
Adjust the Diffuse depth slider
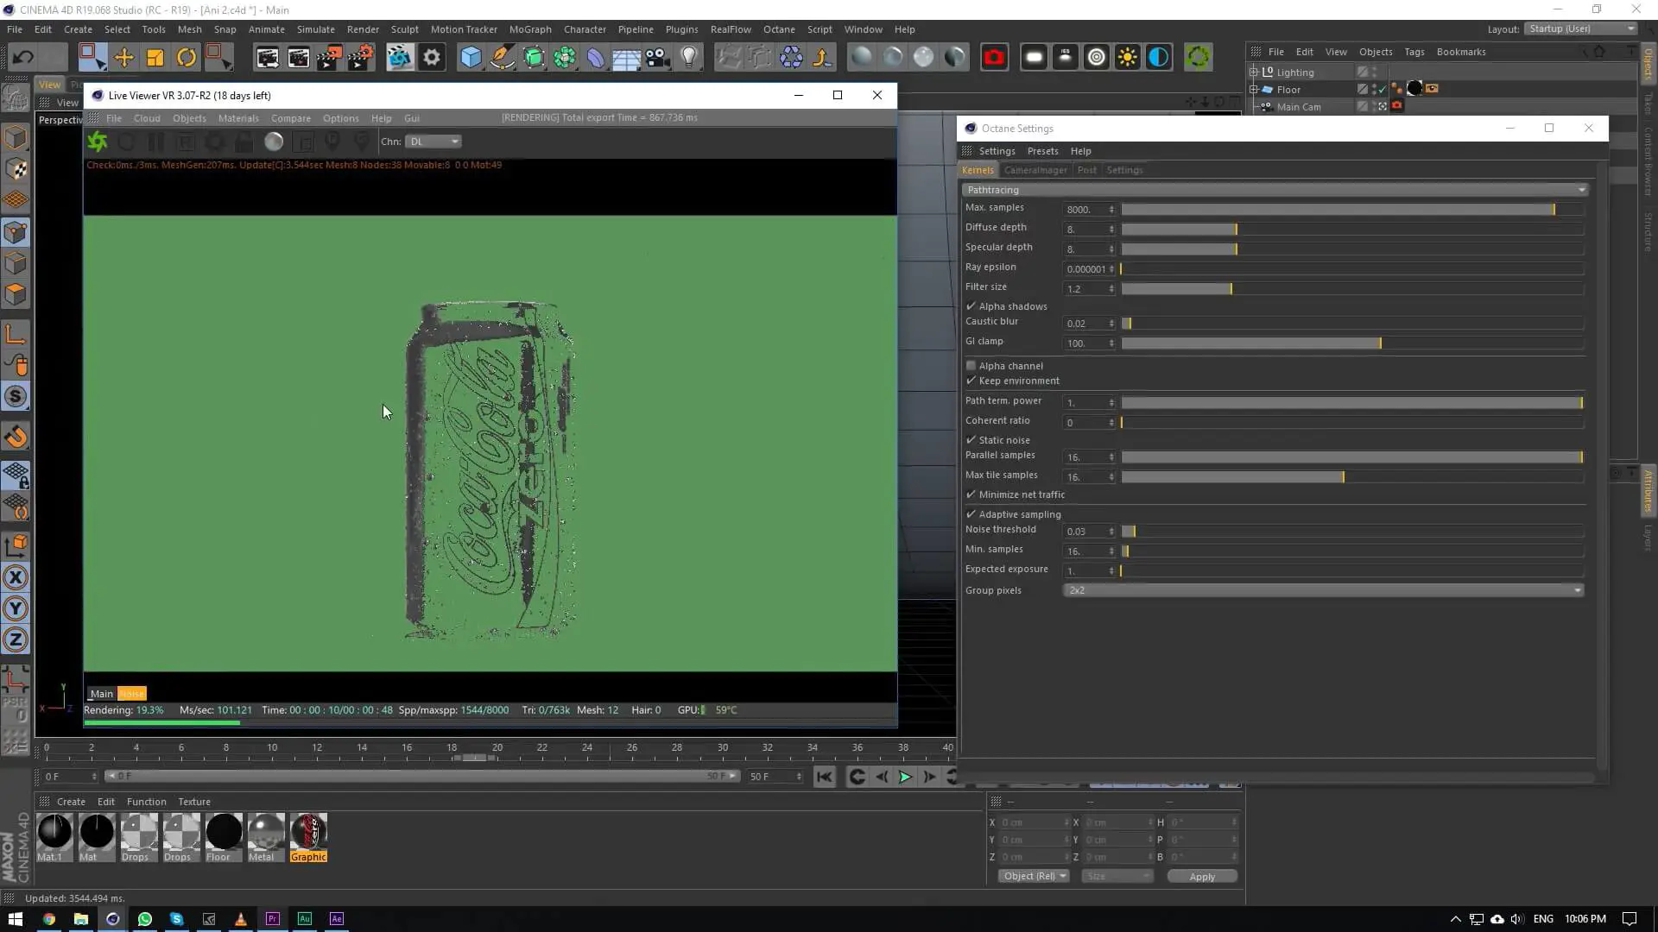tap(1352, 229)
